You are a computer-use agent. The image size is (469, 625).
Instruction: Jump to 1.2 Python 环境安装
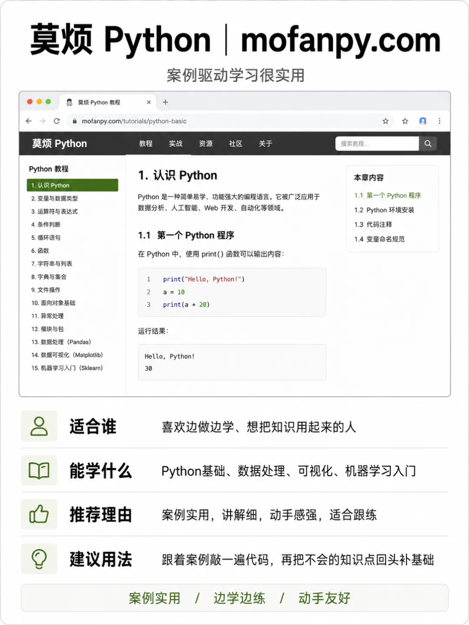point(384,210)
